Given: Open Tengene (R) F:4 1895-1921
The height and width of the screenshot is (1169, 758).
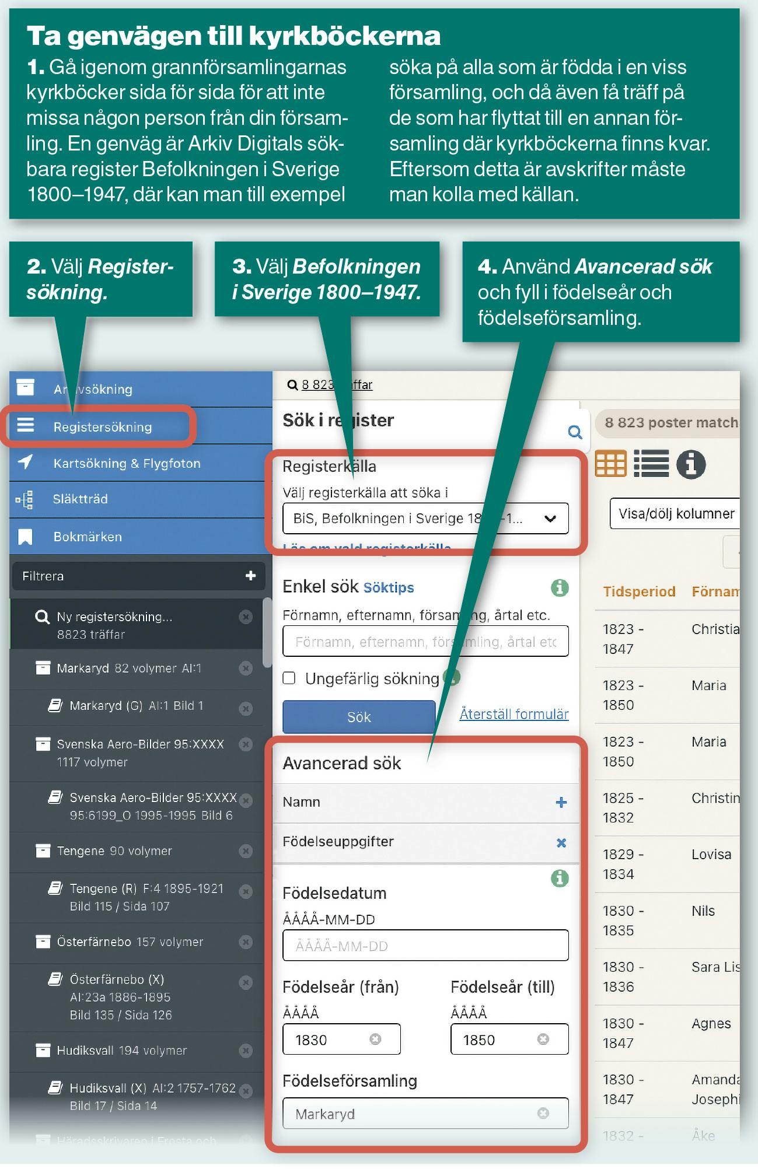Looking at the screenshot, I should [137, 898].
